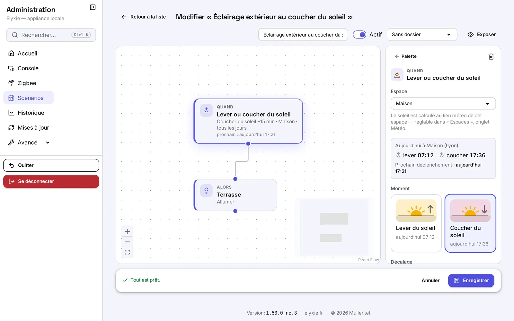Click the React Flow attribution link
514x321 pixels.
[x=368, y=260]
